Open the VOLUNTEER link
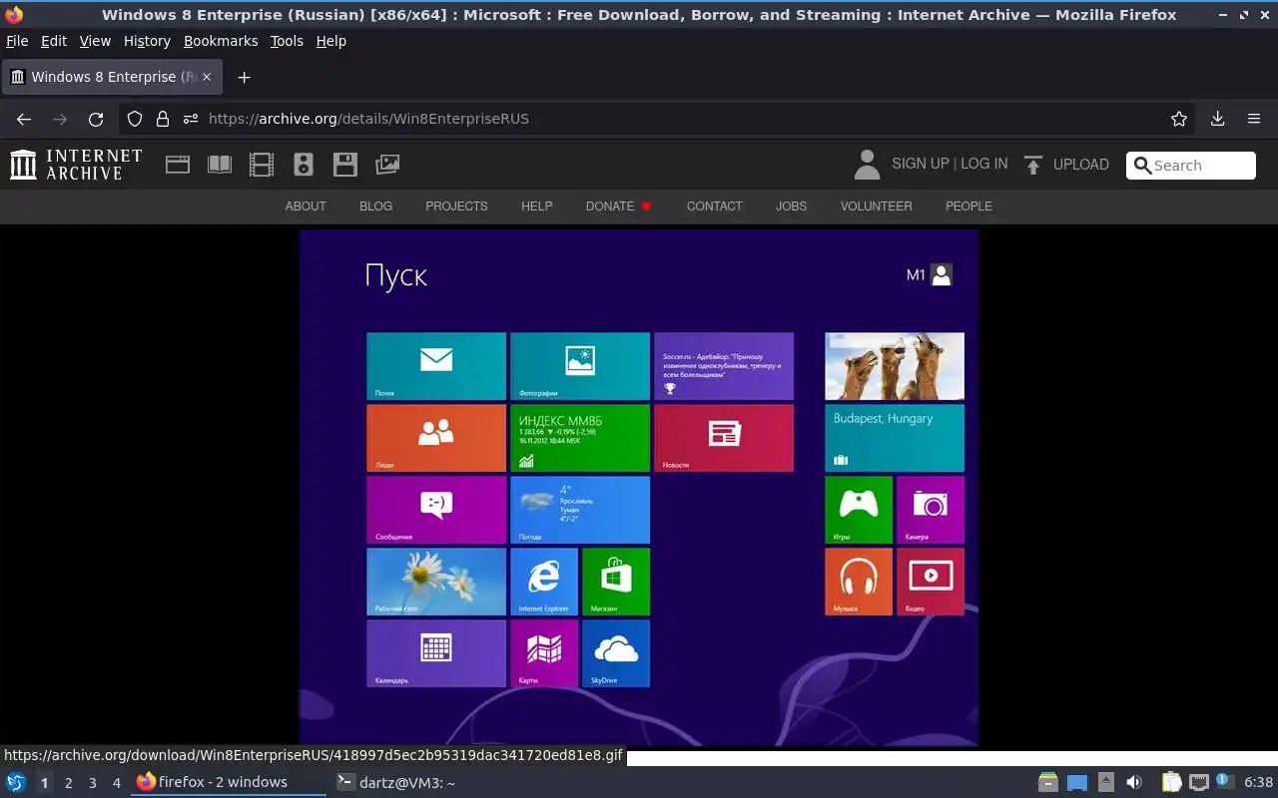Viewport: 1278px width, 798px height. [876, 206]
